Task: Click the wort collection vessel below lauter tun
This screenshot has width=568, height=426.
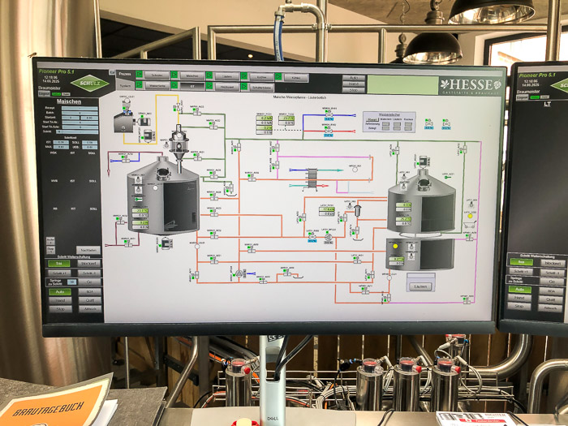Action: (420, 254)
